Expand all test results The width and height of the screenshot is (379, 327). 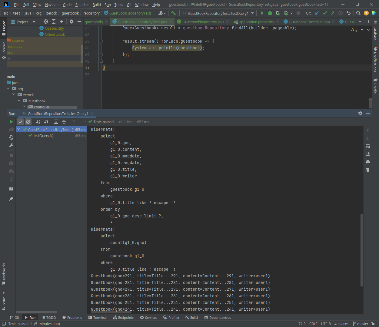[x=56, y=122]
